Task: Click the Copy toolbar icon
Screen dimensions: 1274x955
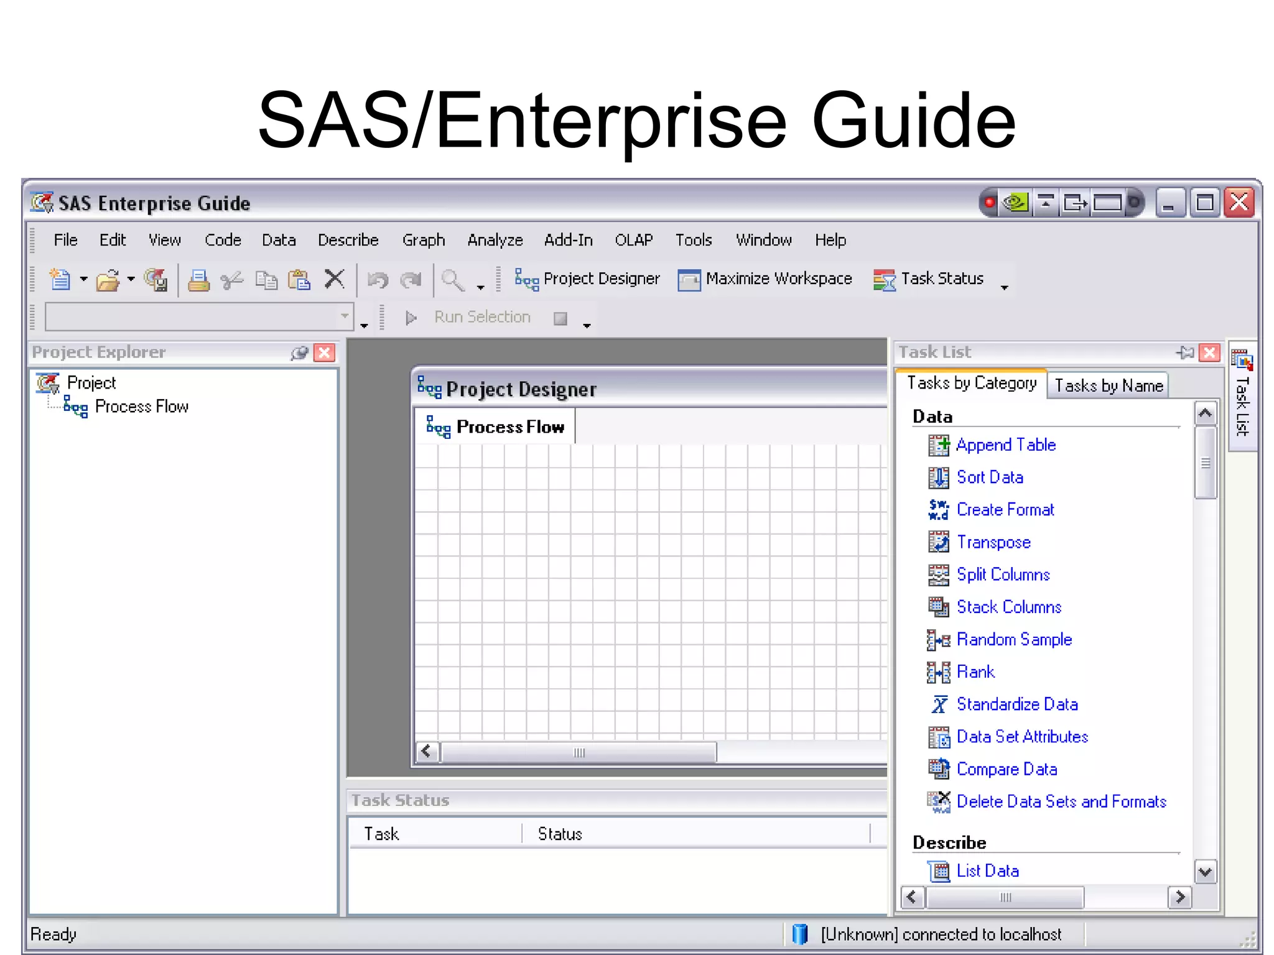Action: (267, 280)
